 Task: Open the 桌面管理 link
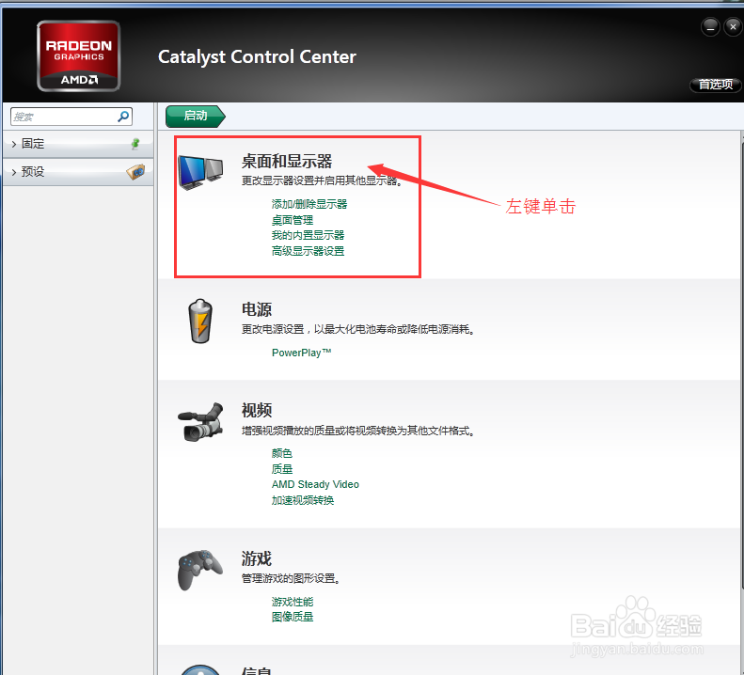tap(293, 220)
